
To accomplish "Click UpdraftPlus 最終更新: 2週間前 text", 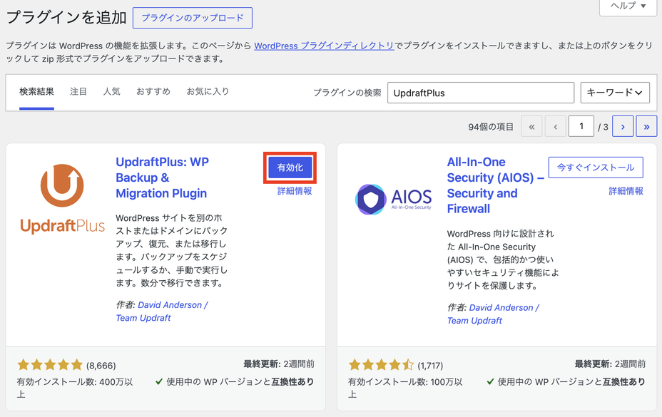I will tap(279, 364).
